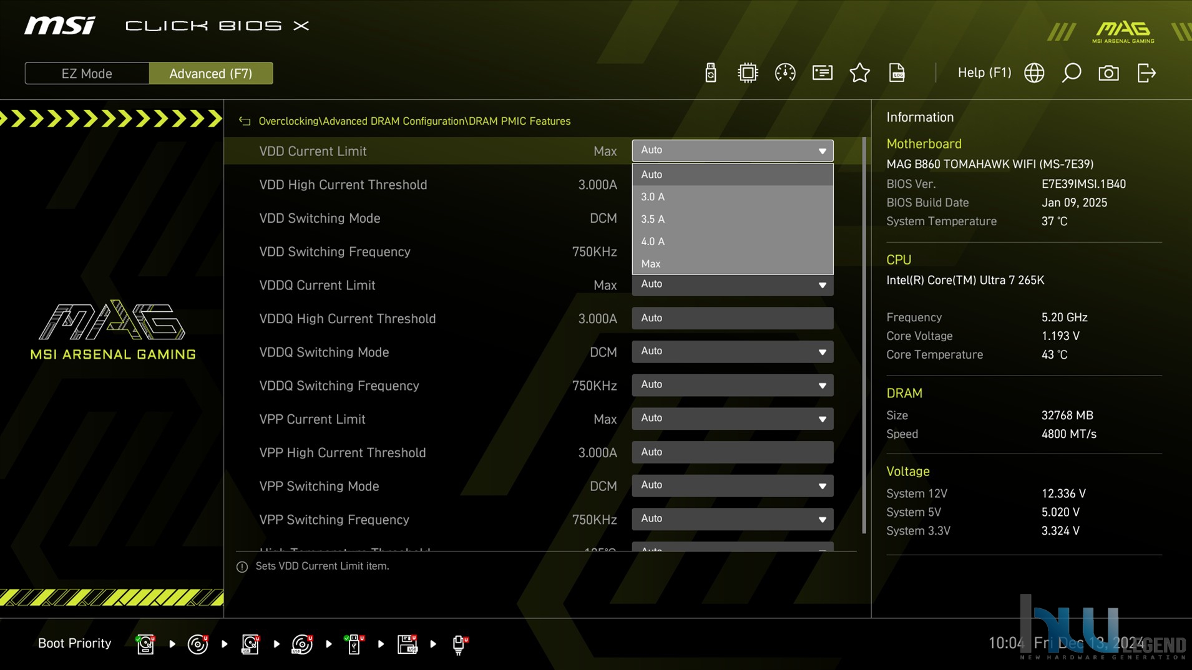
Task: Open the VPP Switching Mode dropdown
Action: [x=733, y=485]
